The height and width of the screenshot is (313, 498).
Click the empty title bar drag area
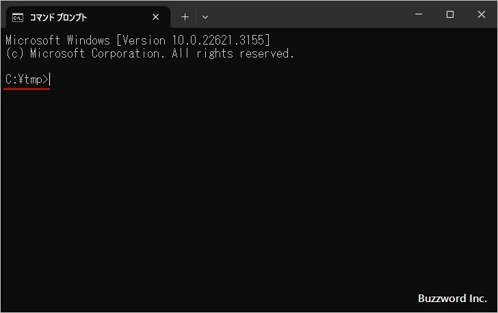(x=308, y=15)
